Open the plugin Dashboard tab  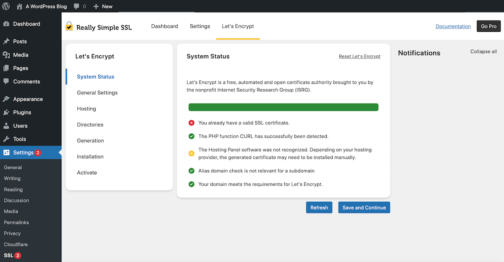pyautogui.click(x=165, y=26)
